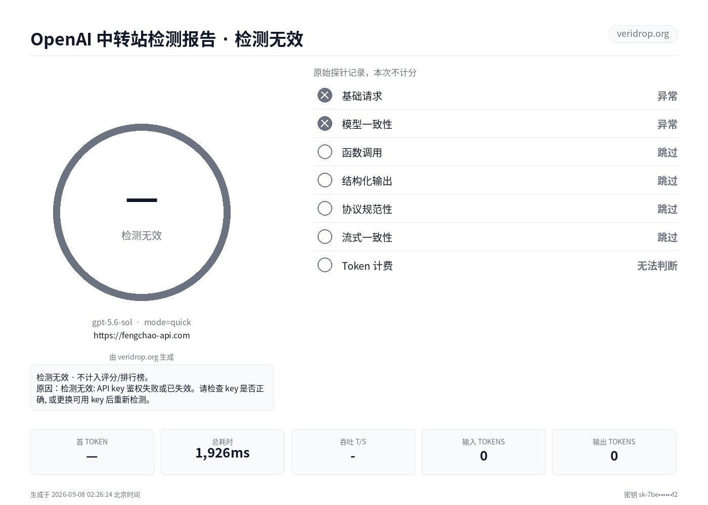
Task: Select the 输出 TOKENS stat card
Action: (614, 452)
